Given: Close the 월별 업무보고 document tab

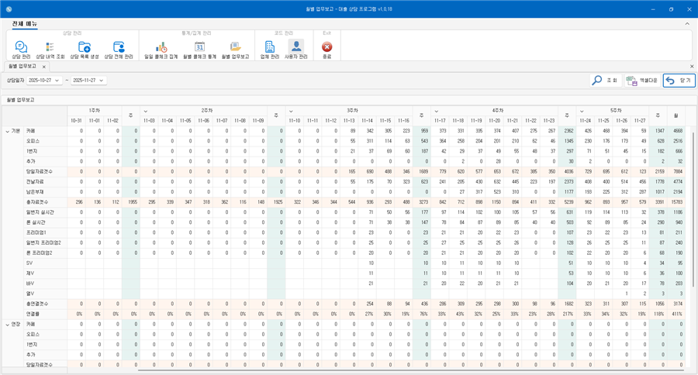Looking at the screenshot, I should tap(43, 67).
